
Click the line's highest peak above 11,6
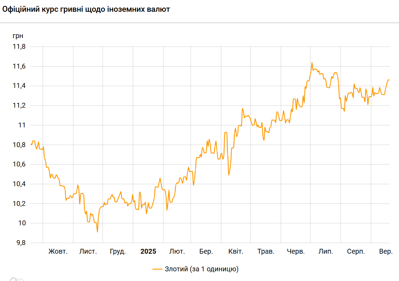[x=312, y=63]
